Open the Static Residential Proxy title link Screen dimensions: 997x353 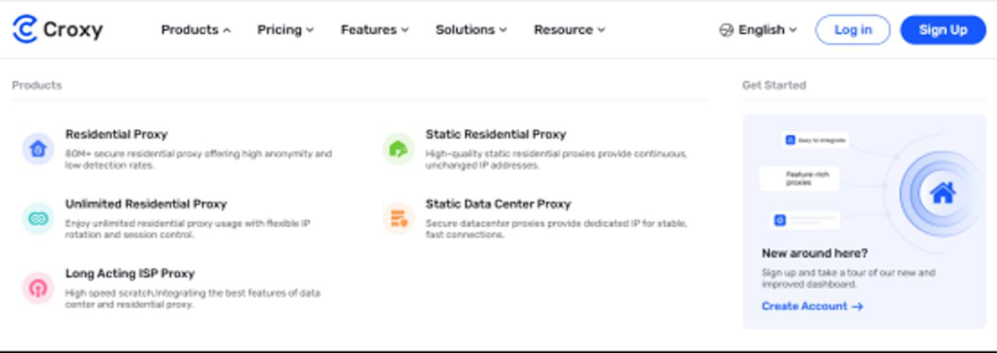(x=496, y=134)
